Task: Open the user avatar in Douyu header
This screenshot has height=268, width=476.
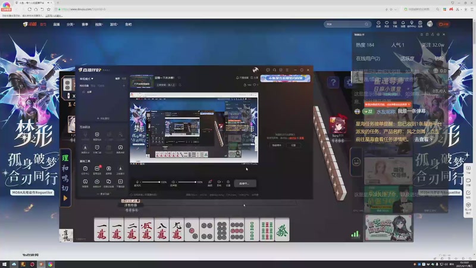Action: (x=430, y=24)
